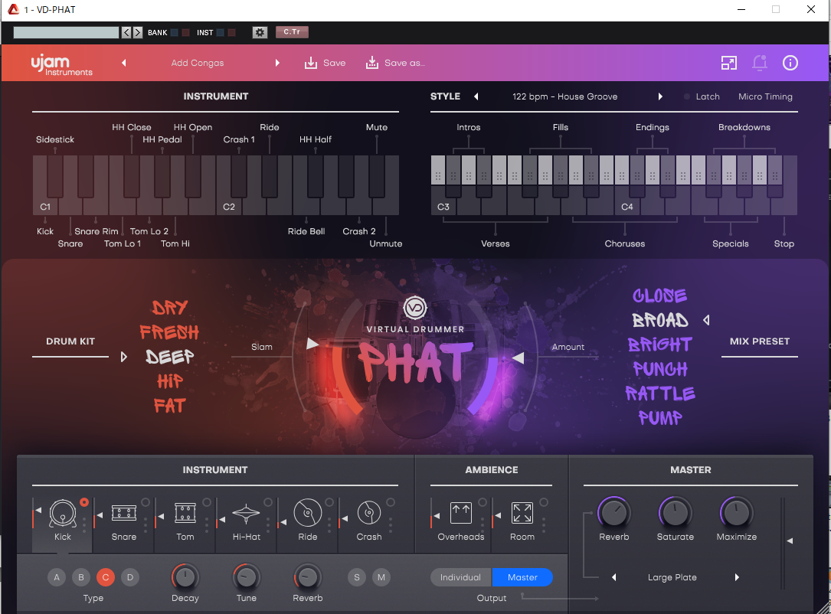Go to previous preset before Add Congas
Screen dimensions: 831x614
click(x=124, y=63)
